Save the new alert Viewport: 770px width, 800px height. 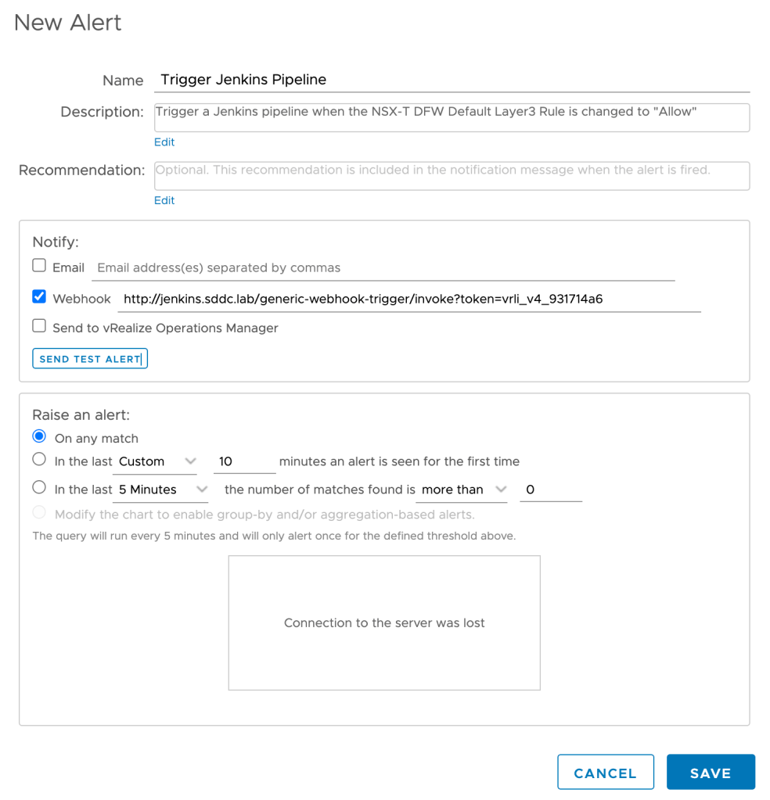click(x=710, y=773)
